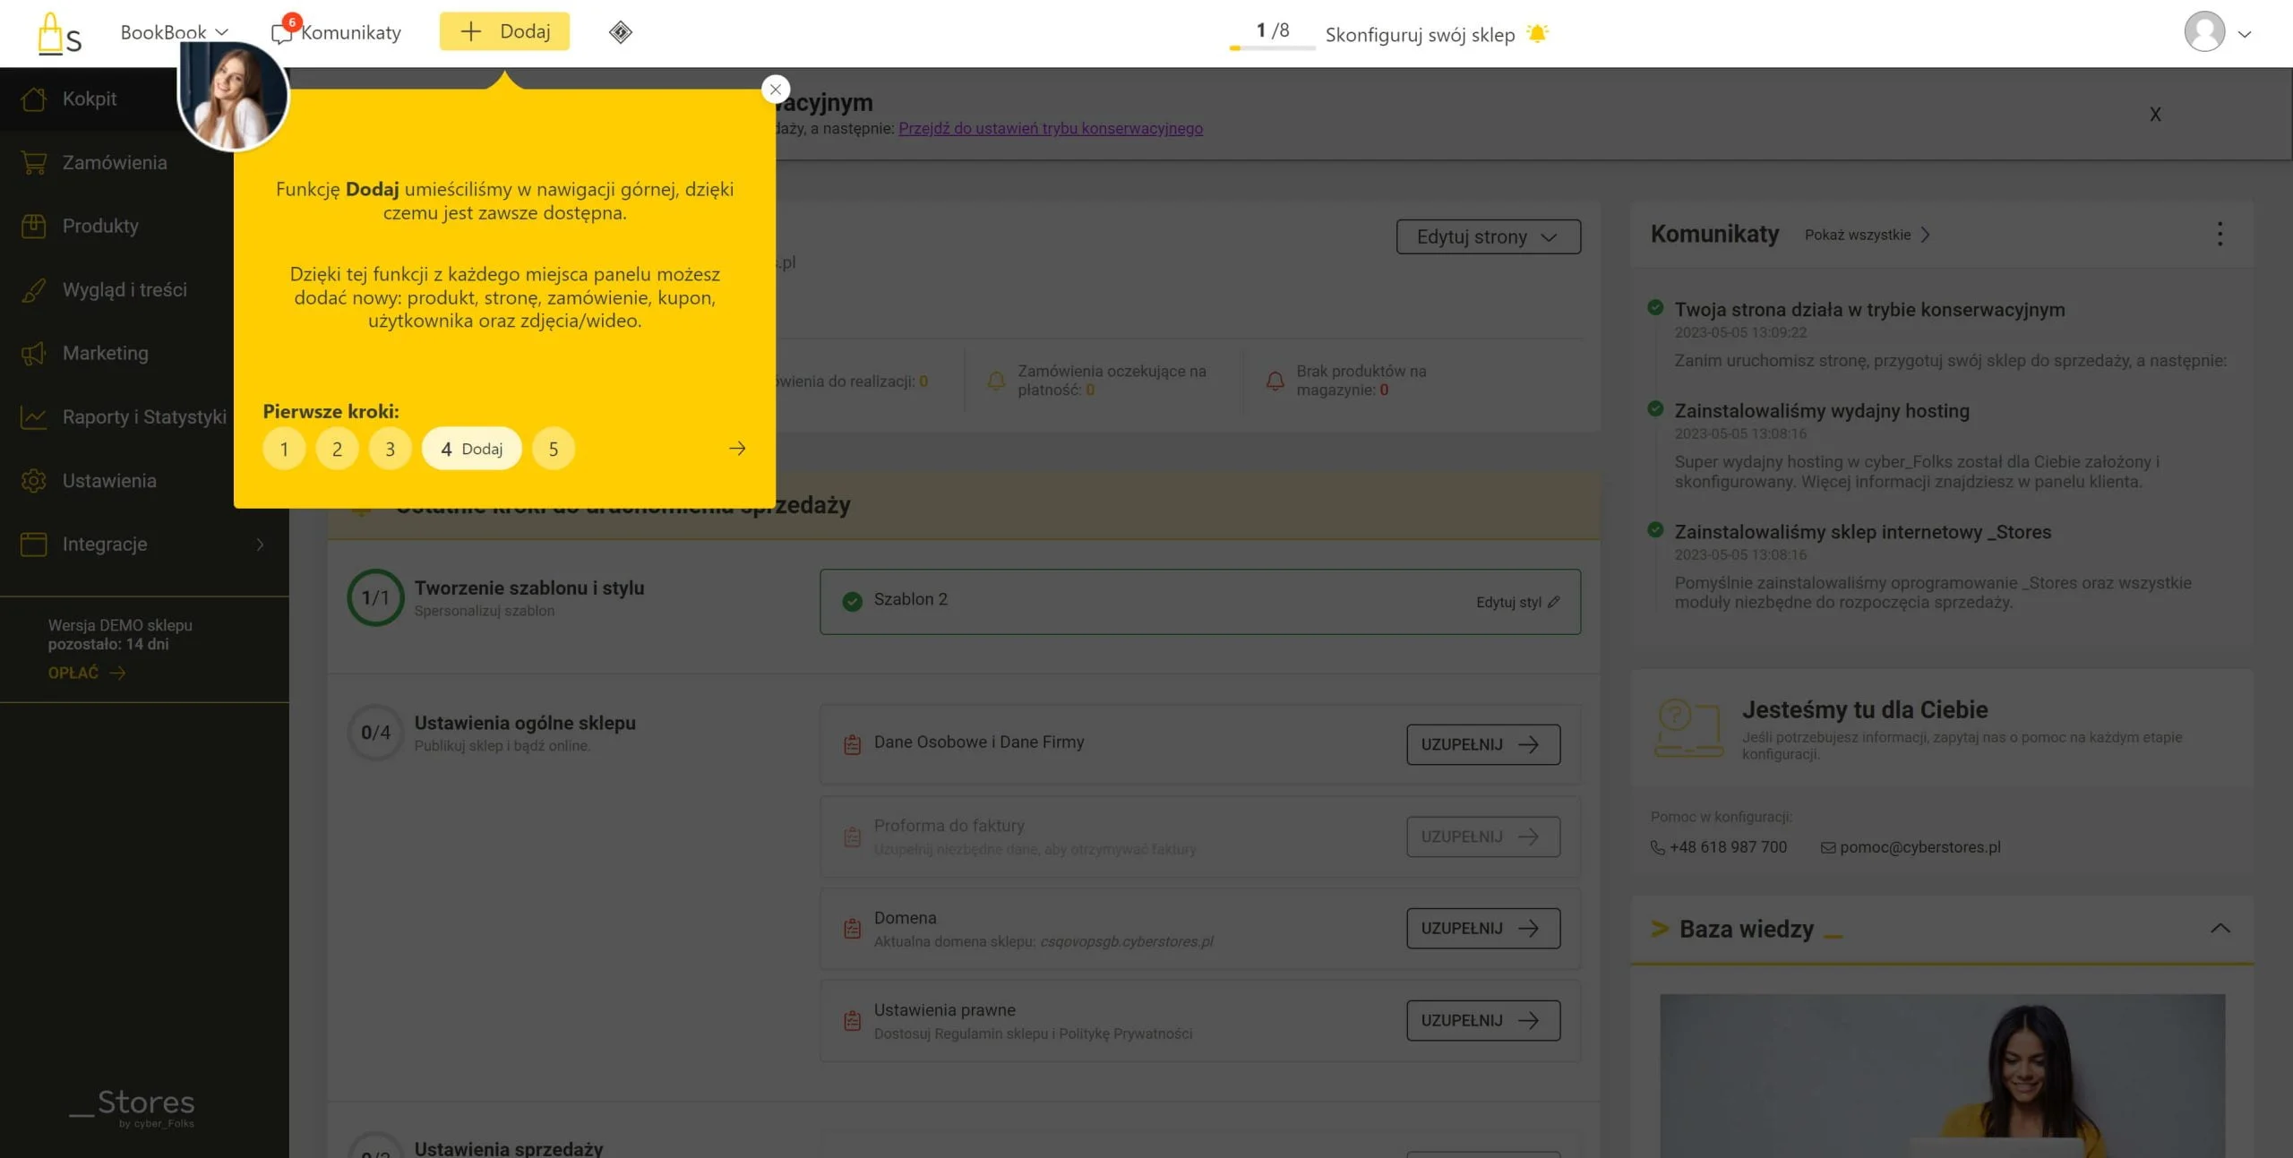
Task: Click the Ustawienia gear icon
Action: click(33, 480)
